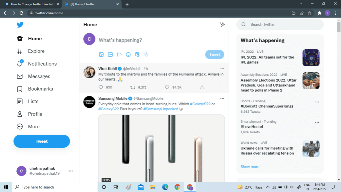Image resolution: width=341 pixels, height=192 pixels.
Task: Open options on Samsung Mobile's tweet
Action: click(222, 98)
